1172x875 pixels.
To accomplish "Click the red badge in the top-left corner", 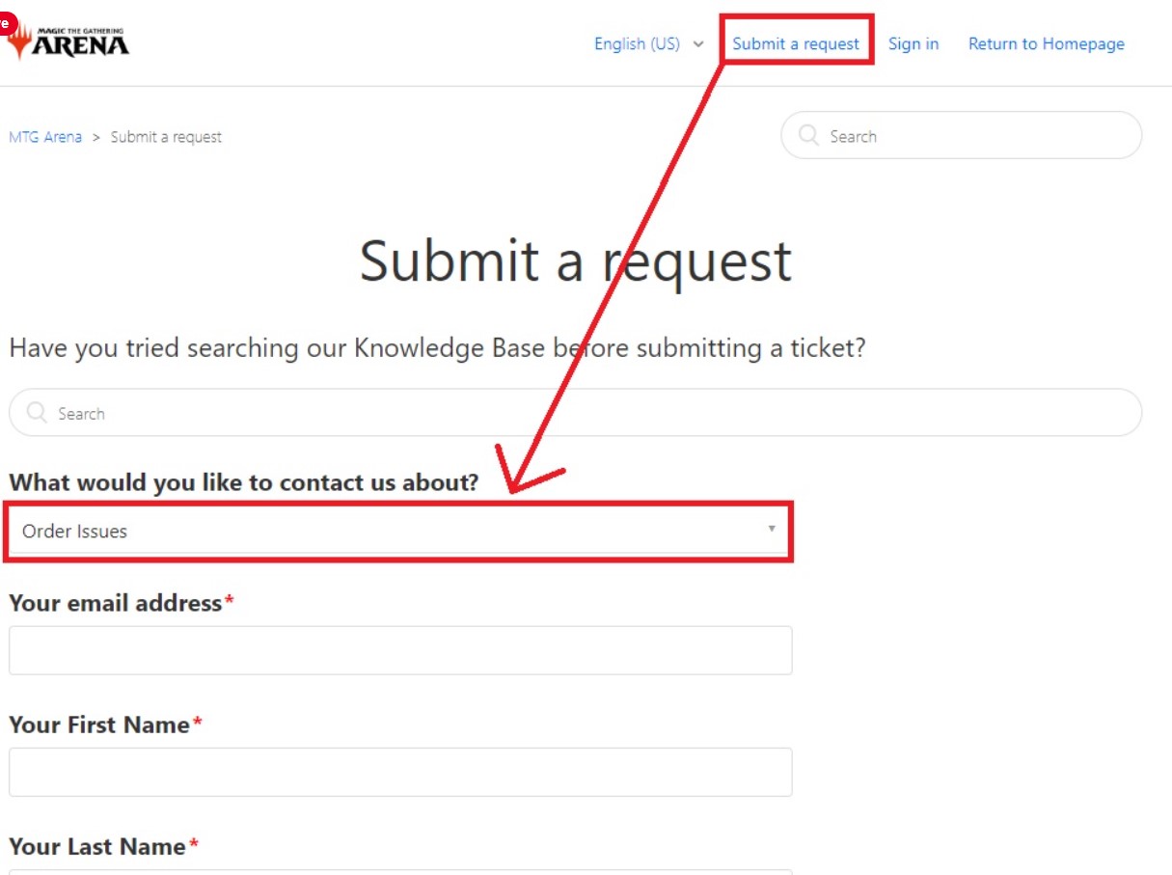I will click(x=8, y=22).
